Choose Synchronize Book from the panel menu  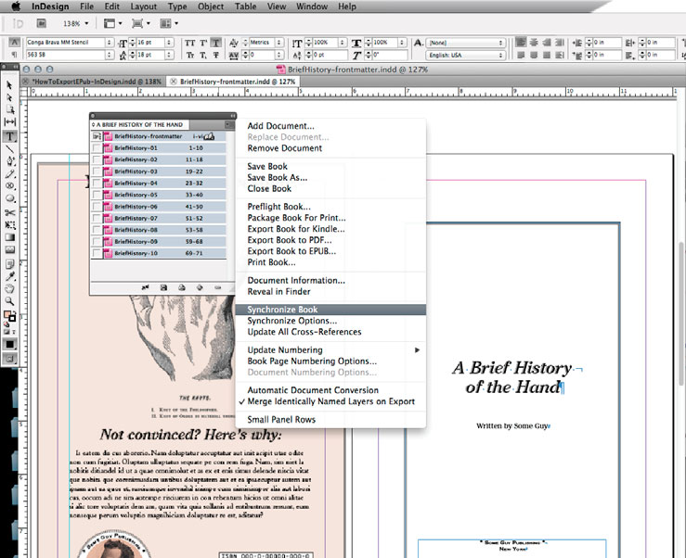(x=282, y=310)
